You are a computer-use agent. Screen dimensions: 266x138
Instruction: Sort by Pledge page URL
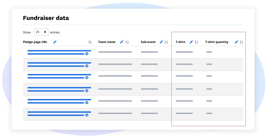point(90,42)
